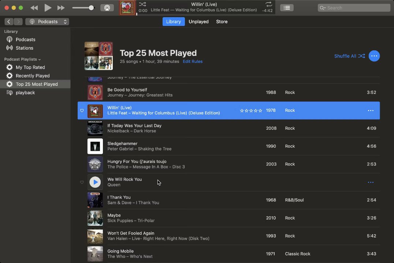The image size is (394, 263).
Task: Click The Police Message In A Box artwork
Action: coord(95,164)
